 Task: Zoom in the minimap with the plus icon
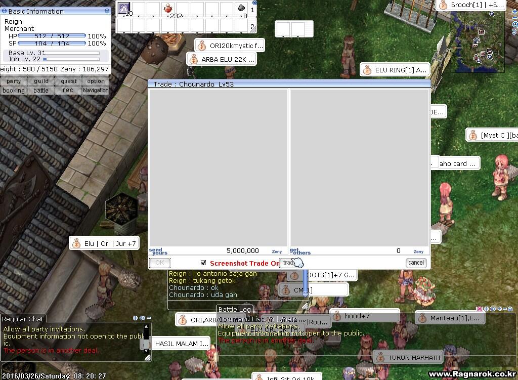514,12
